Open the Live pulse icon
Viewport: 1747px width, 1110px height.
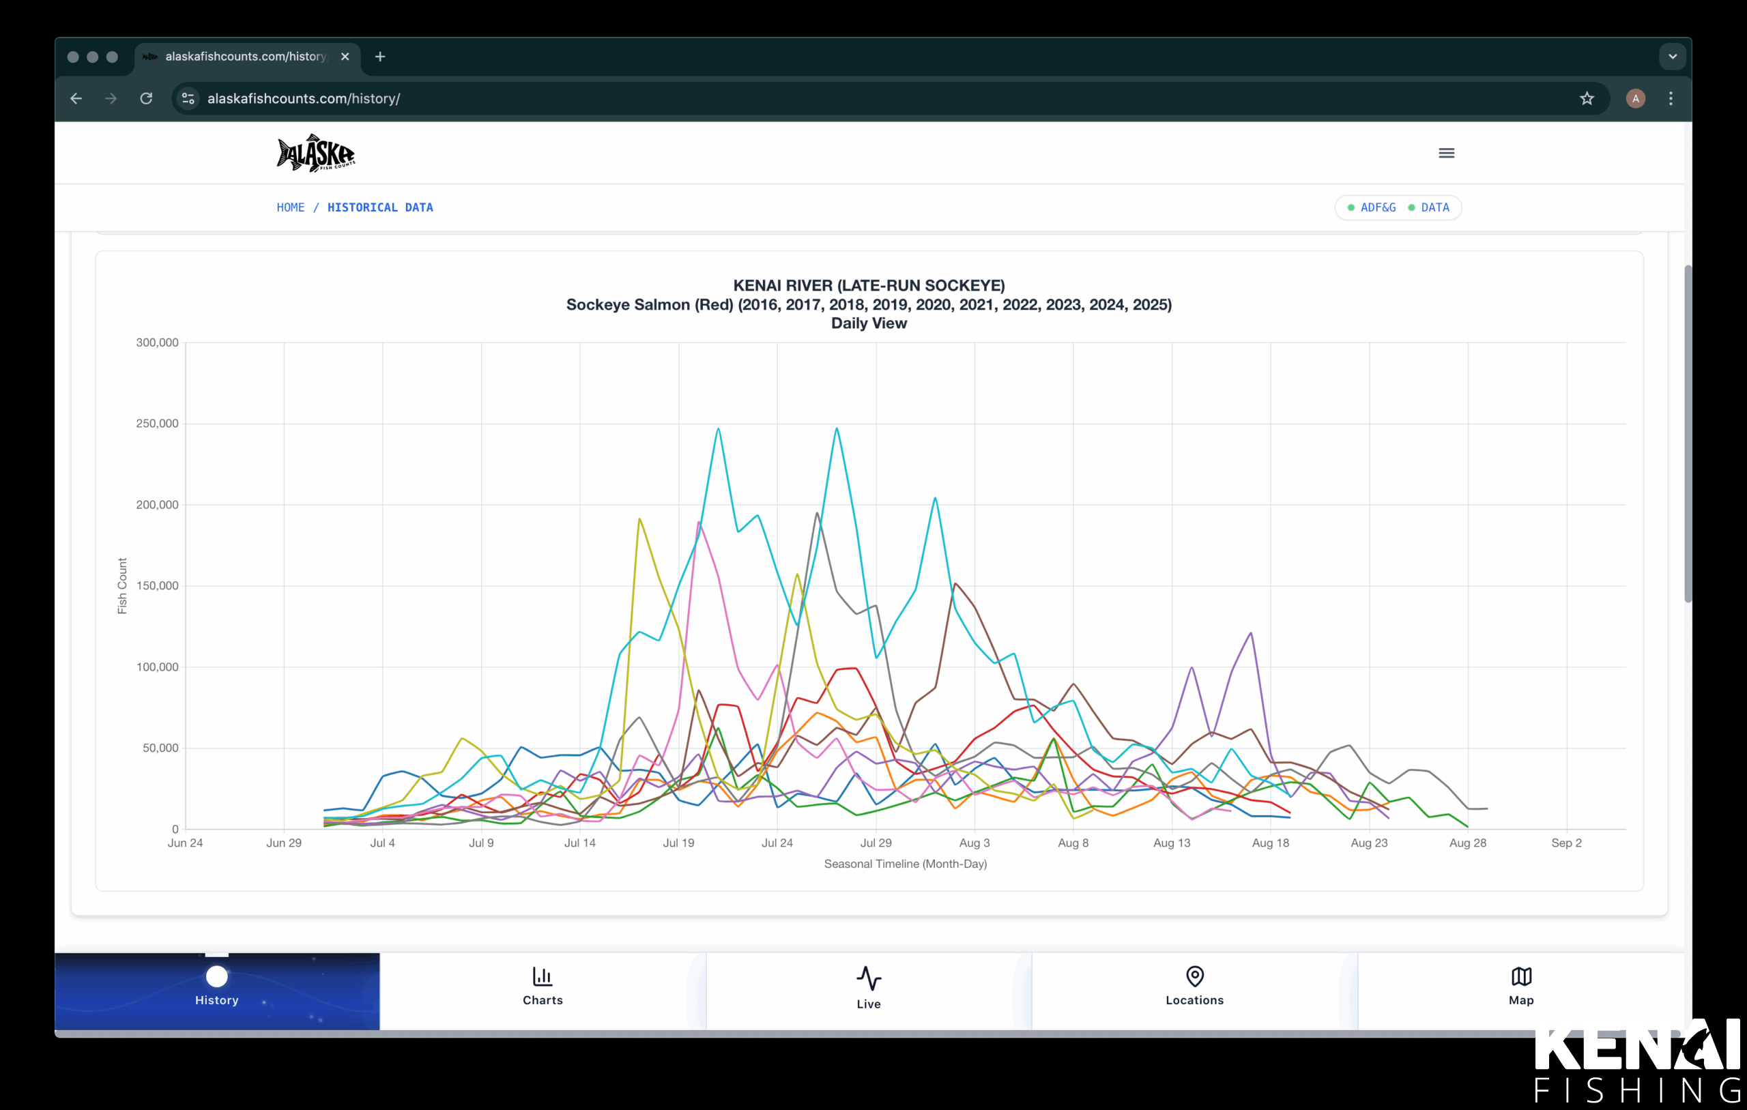(x=869, y=979)
